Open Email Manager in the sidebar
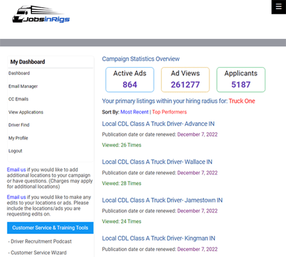 pos(23,86)
